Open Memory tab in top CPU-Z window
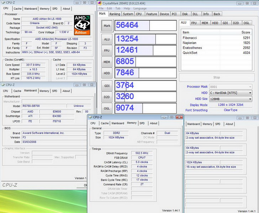Screen dimensions: 259x213 [44, 9]
